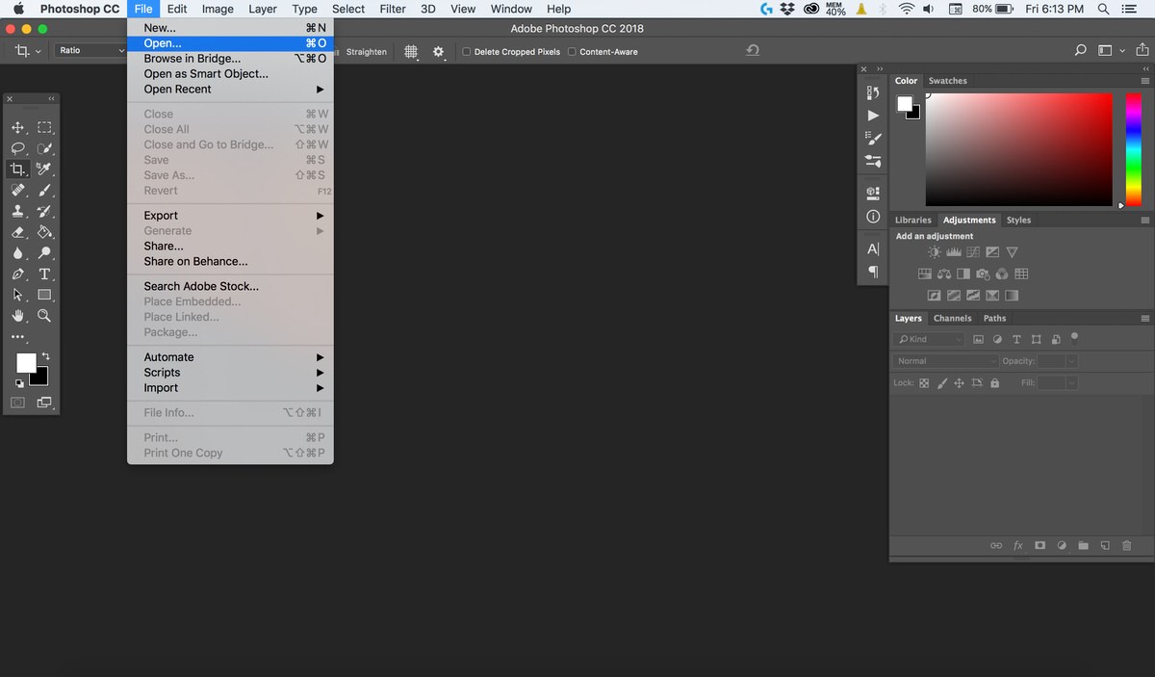Open the Paragraph panel icon

tap(873, 272)
